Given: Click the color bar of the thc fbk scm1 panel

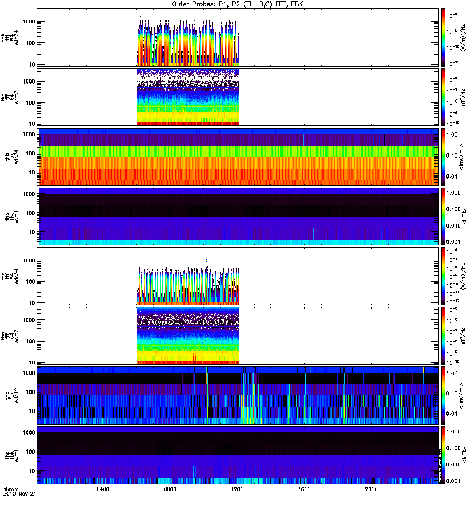Looking at the screenshot, I should click(443, 455).
